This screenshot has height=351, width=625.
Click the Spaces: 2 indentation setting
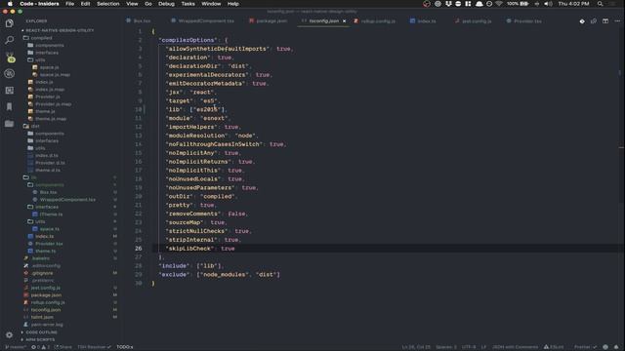point(446,347)
